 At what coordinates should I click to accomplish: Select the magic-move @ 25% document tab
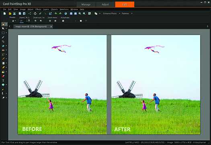coord(33,27)
